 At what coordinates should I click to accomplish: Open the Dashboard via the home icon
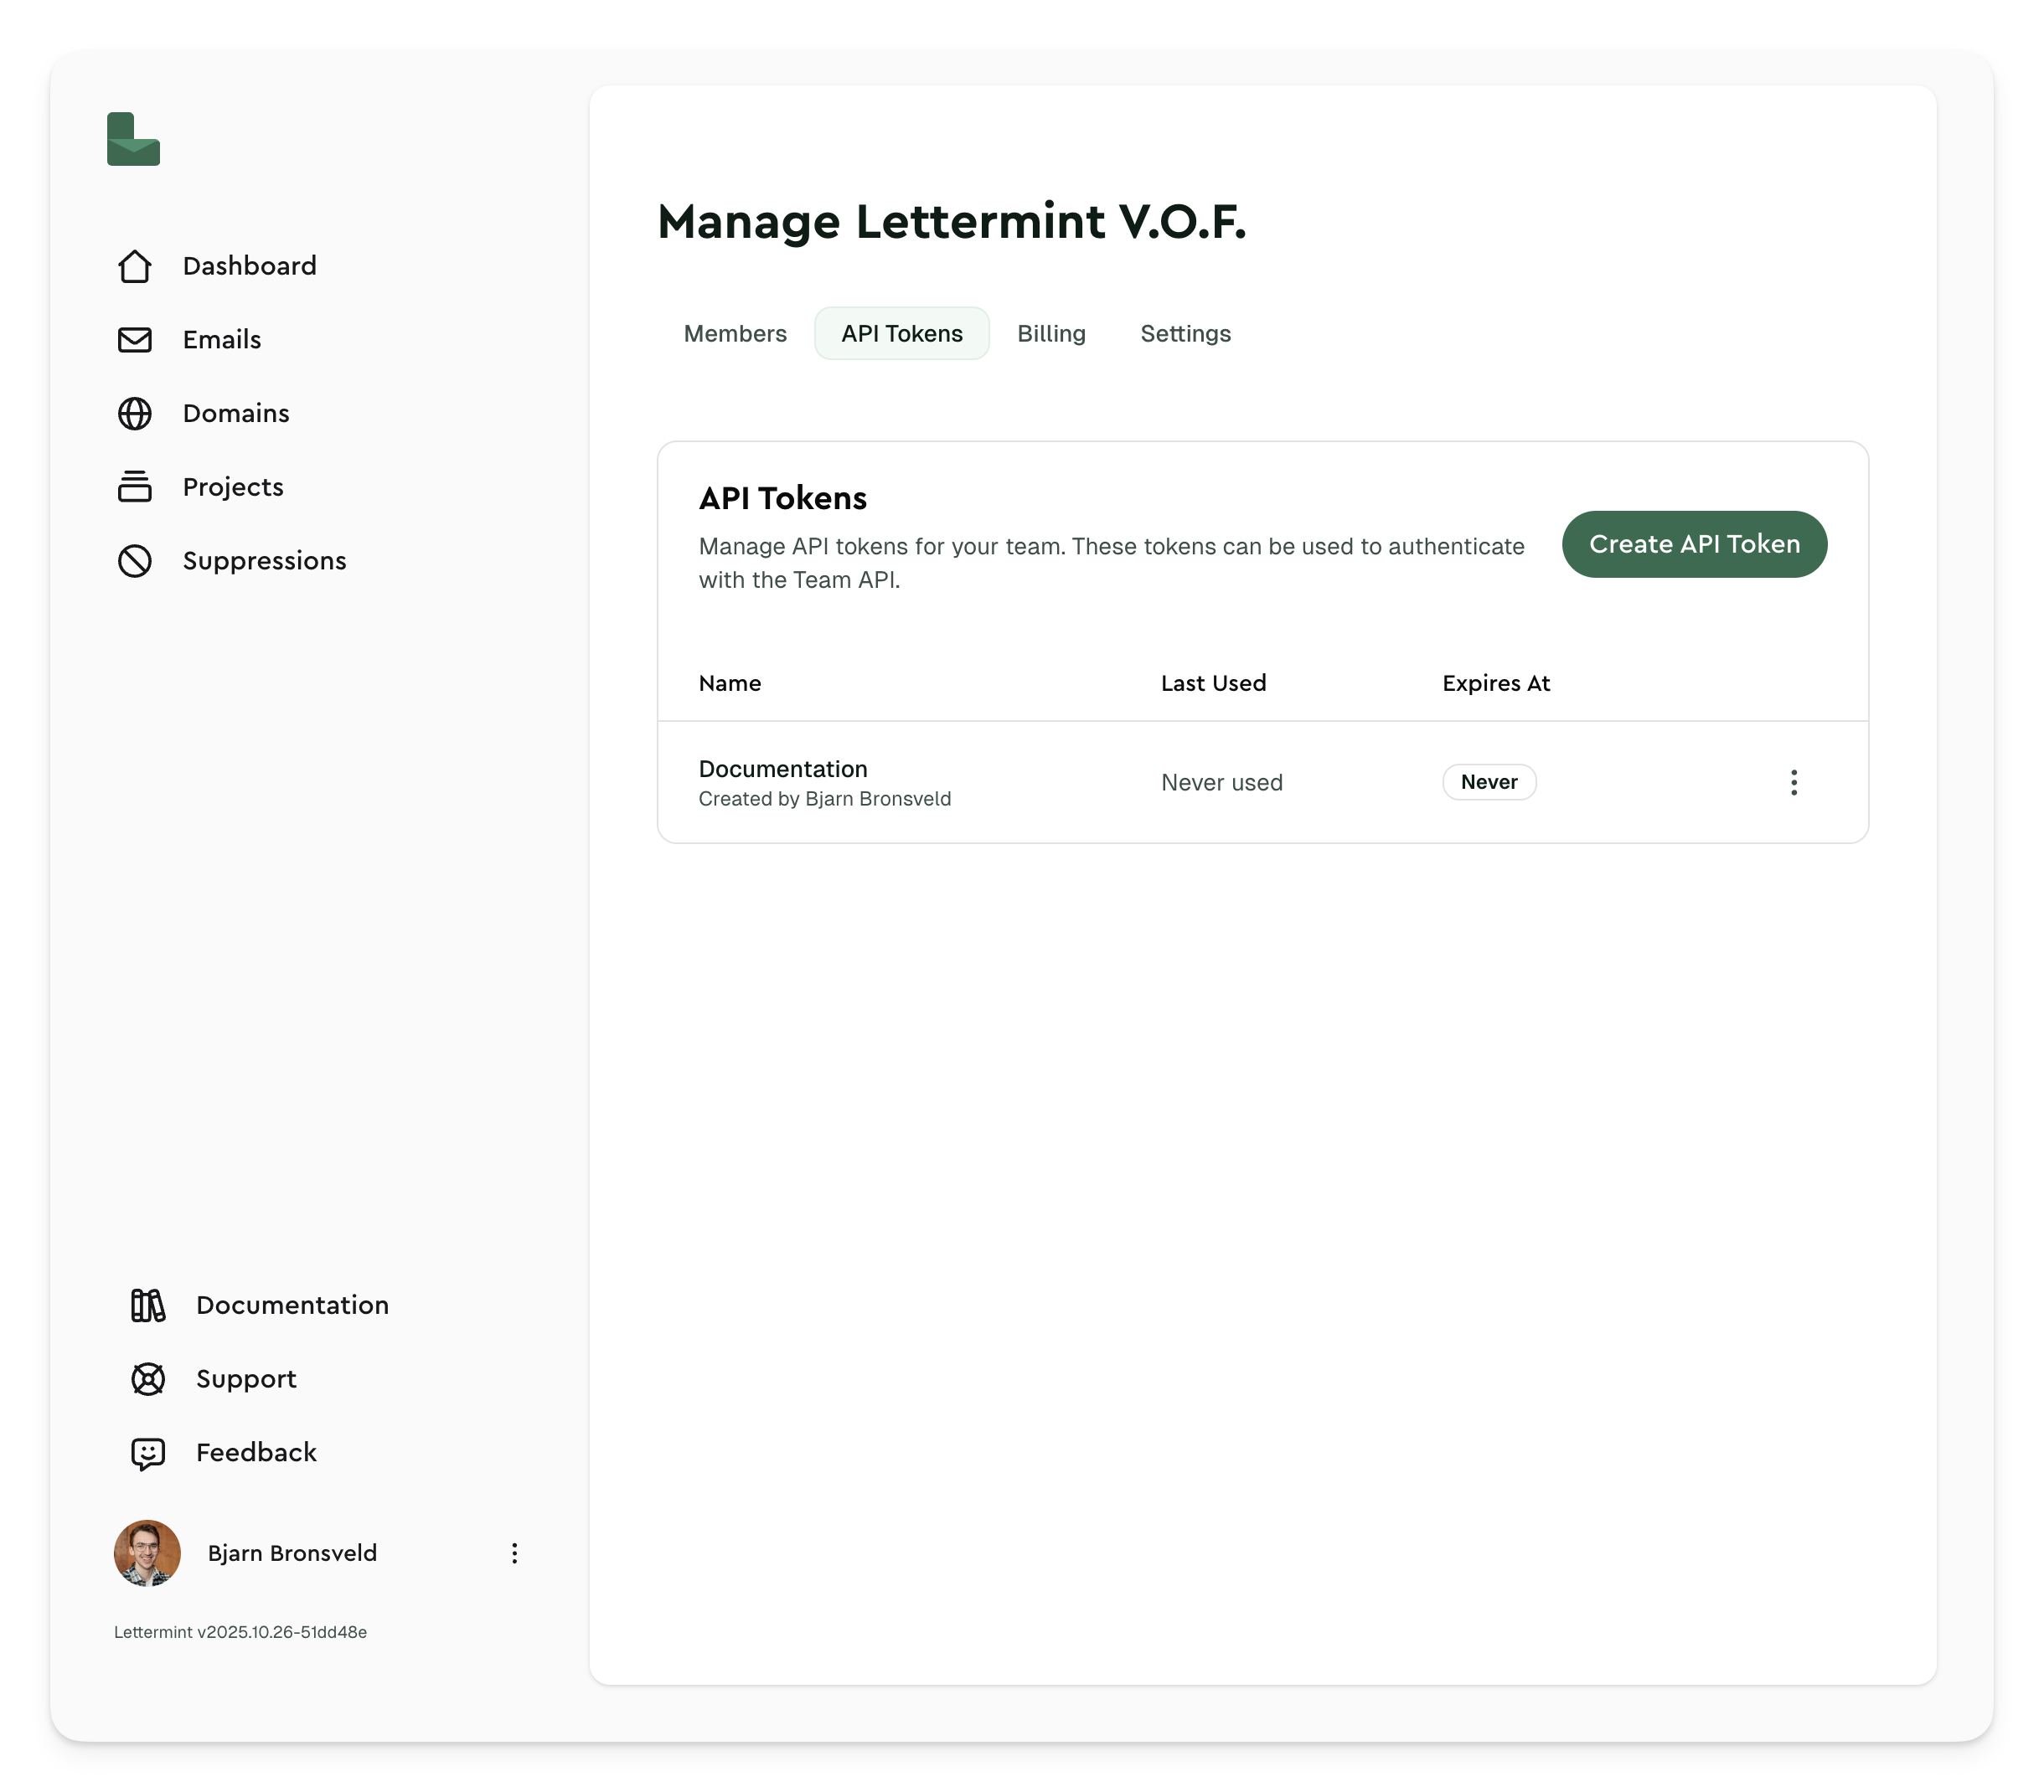pyautogui.click(x=136, y=265)
